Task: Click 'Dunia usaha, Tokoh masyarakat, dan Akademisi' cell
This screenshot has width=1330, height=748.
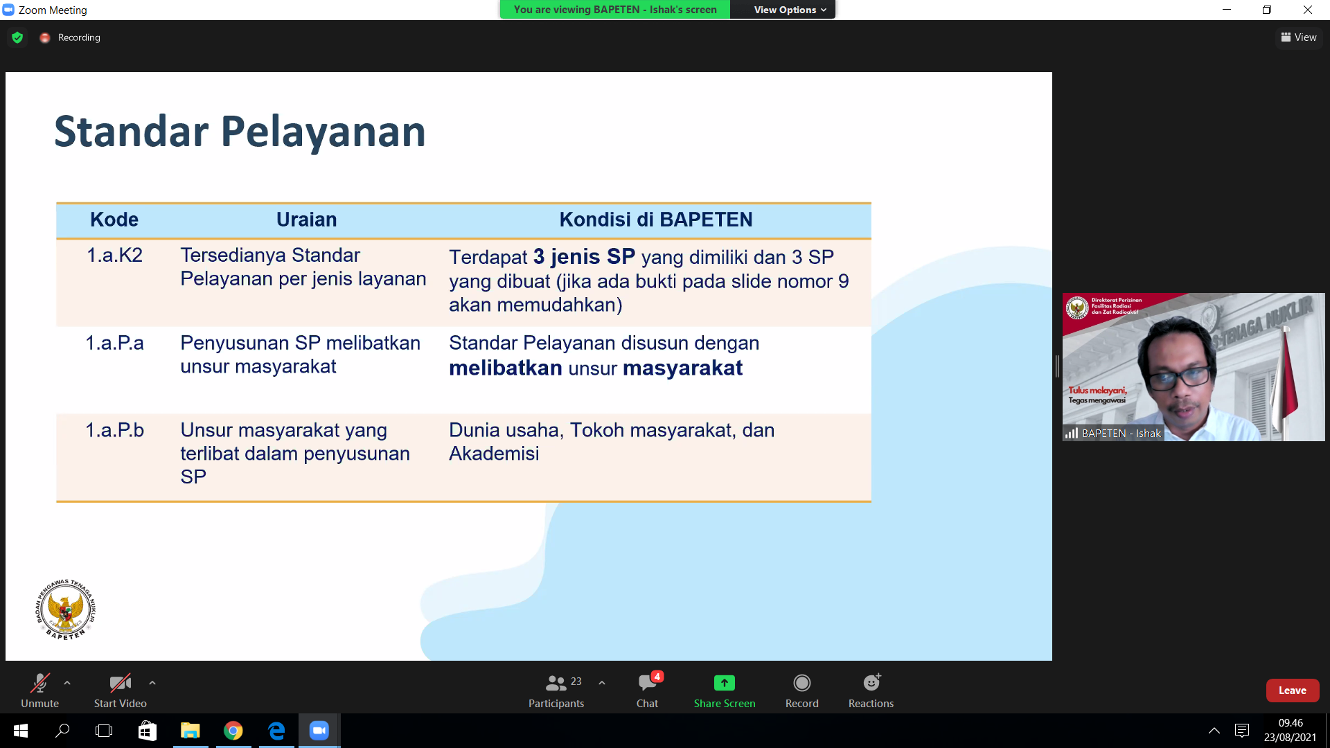Action: click(x=612, y=442)
